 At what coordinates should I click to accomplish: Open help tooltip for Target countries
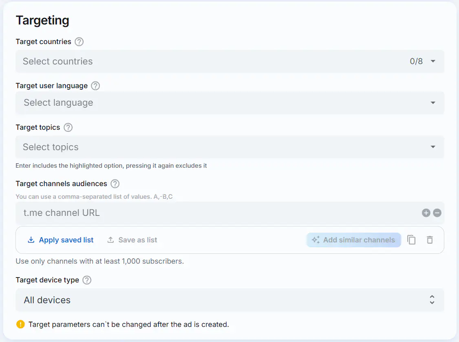click(x=79, y=42)
